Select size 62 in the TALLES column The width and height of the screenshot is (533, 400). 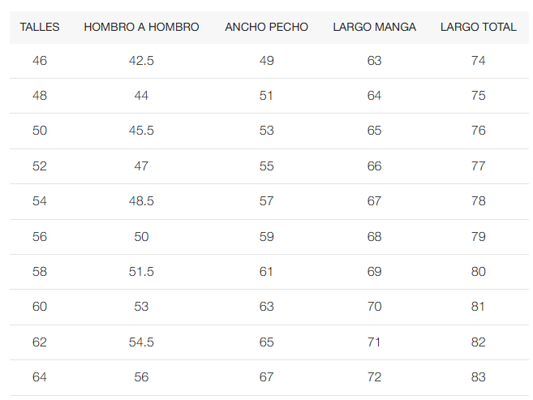[40, 342]
